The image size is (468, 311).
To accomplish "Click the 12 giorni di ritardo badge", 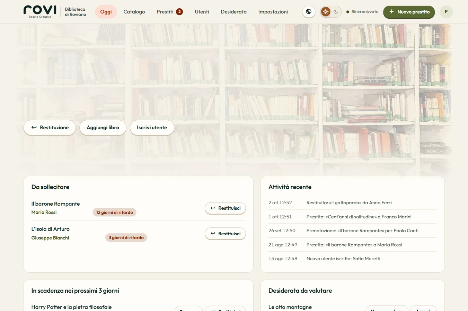I will point(115,212).
